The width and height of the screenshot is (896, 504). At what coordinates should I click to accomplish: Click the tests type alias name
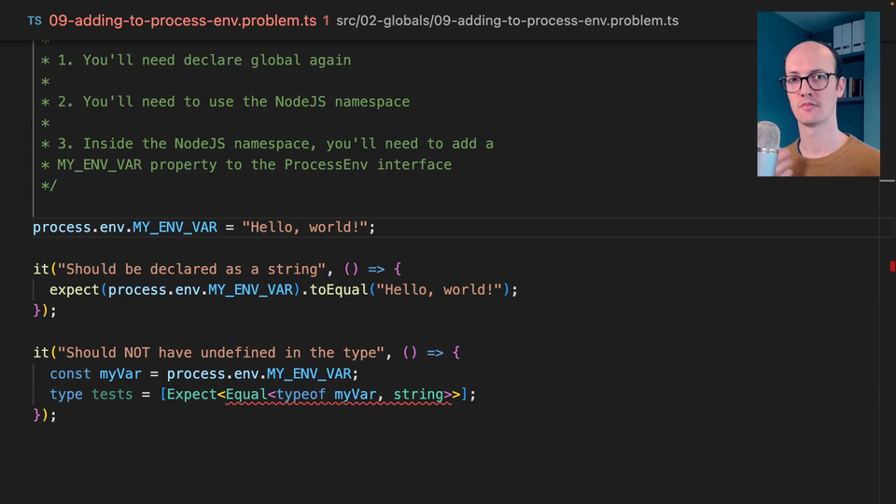tap(112, 395)
